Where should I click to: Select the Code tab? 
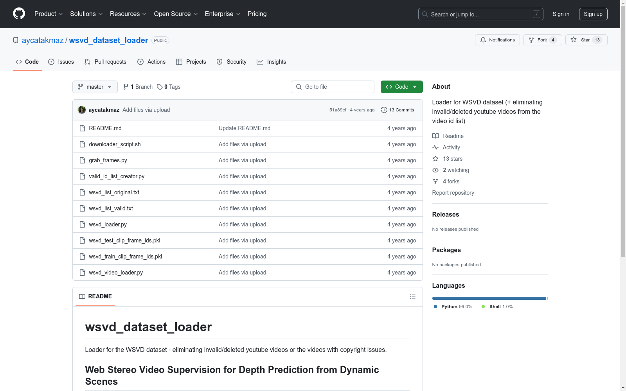click(27, 62)
